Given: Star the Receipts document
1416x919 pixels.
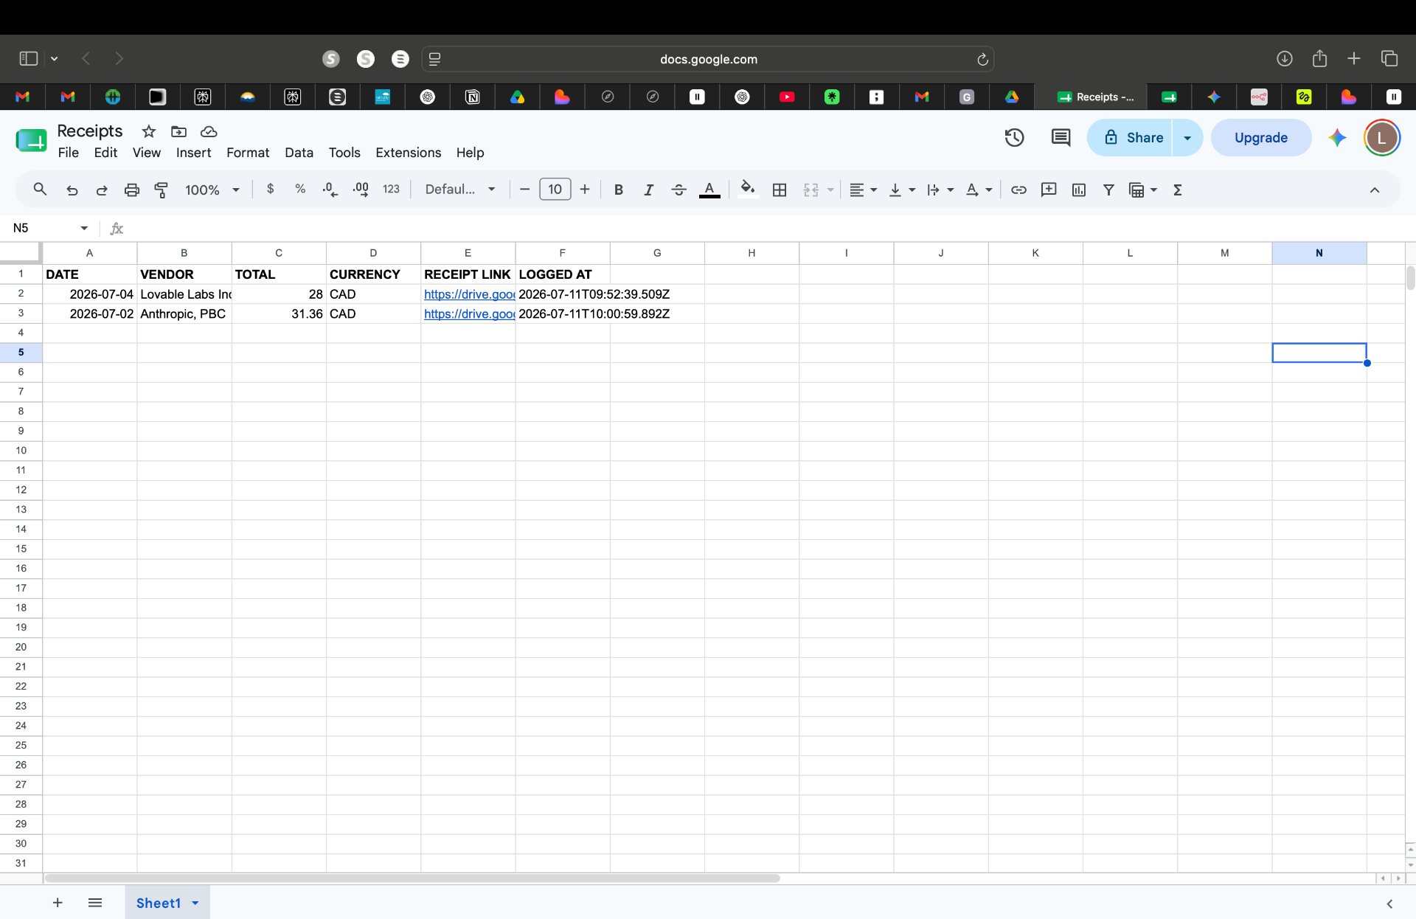Looking at the screenshot, I should point(149,131).
